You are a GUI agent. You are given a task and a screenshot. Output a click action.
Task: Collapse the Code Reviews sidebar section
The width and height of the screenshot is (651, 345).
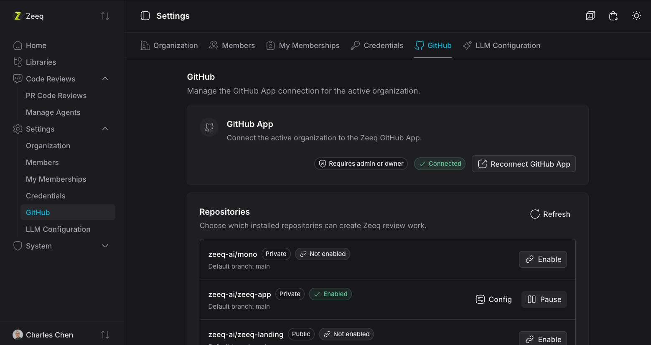click(105, 79)
